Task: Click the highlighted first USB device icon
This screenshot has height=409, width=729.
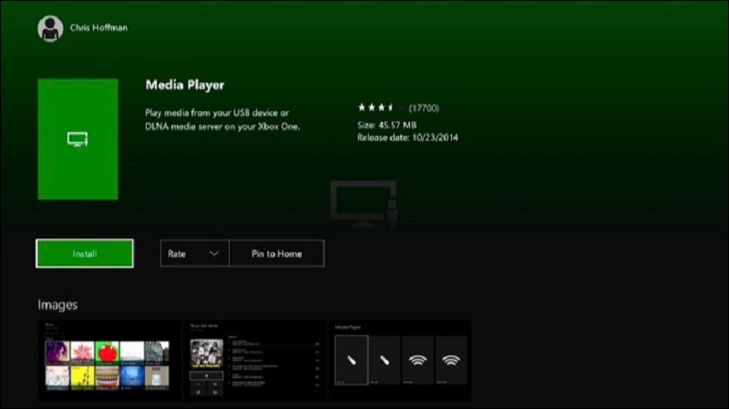Action: coord(351,361)
